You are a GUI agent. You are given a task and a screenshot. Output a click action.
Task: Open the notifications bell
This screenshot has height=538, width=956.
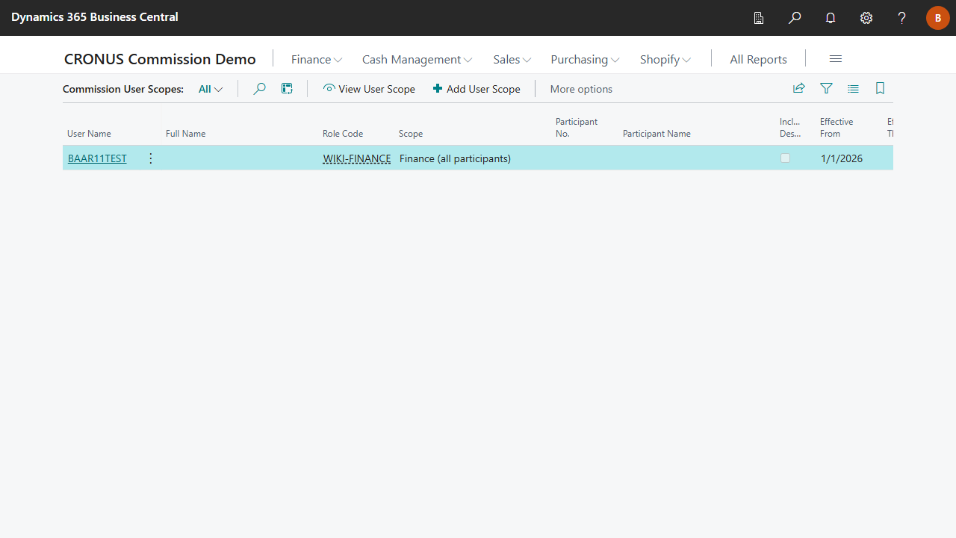831,18
